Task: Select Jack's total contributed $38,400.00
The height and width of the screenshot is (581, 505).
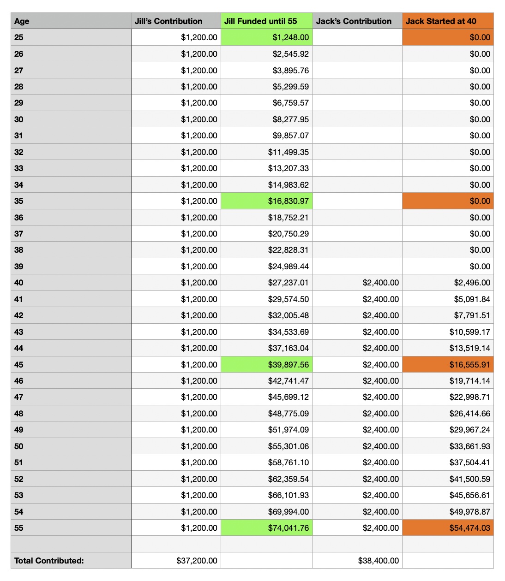Action: (357, 561)
